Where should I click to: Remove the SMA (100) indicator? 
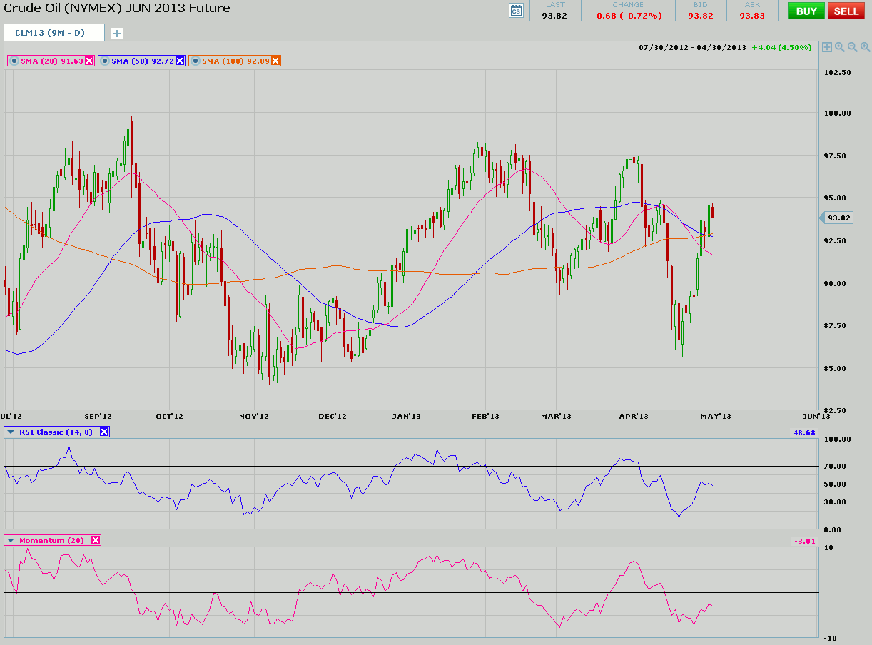click(x=275, y=61)
